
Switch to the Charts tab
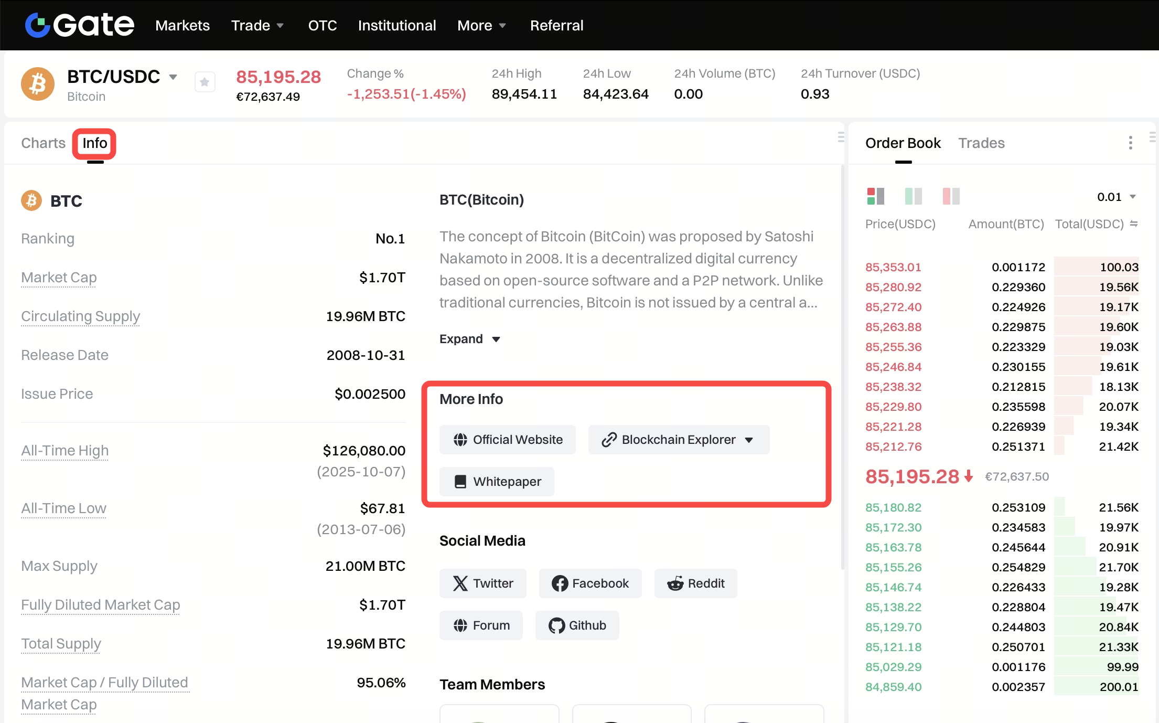point(43,143)
